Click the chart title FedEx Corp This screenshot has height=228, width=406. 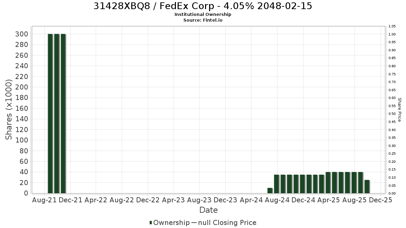coord(203,6)
